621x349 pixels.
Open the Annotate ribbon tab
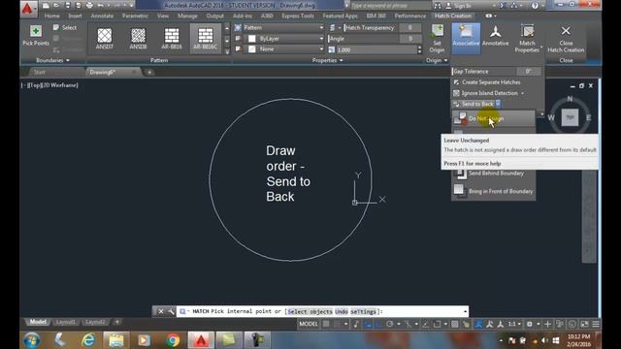102,16
